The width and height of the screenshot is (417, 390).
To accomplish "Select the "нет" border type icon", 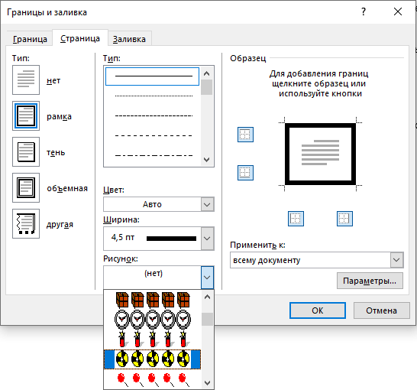I will pyautogui.click(x=26, y=80).
